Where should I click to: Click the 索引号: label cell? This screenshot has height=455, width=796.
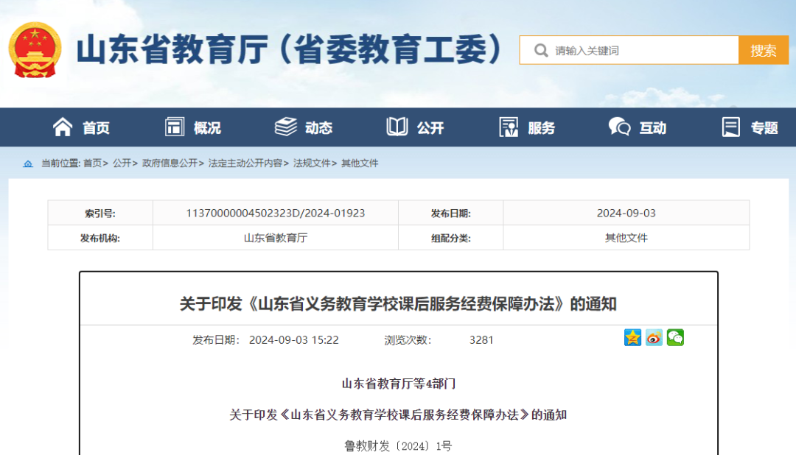[100, 213]
